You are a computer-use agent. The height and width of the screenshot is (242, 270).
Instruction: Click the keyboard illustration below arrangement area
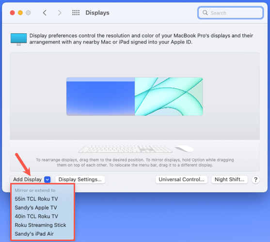coord(126,149)
